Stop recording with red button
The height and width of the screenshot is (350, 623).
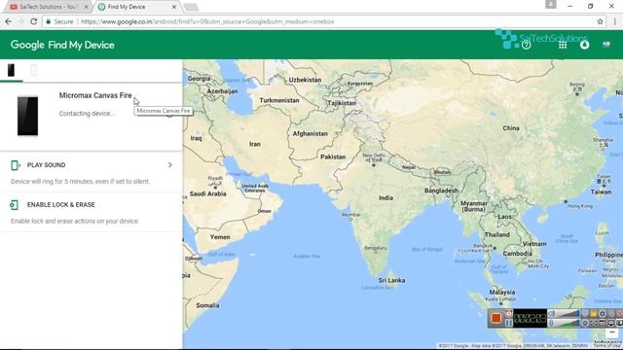(496, 318)
